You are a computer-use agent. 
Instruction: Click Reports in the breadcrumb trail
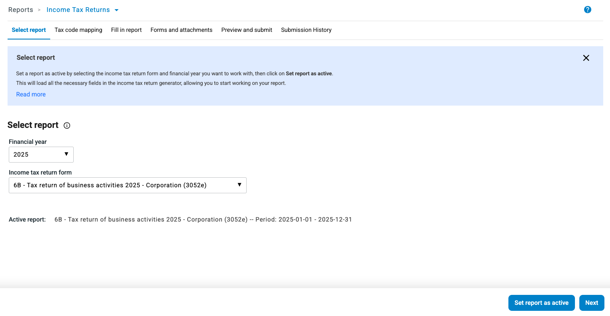point(21,10)
